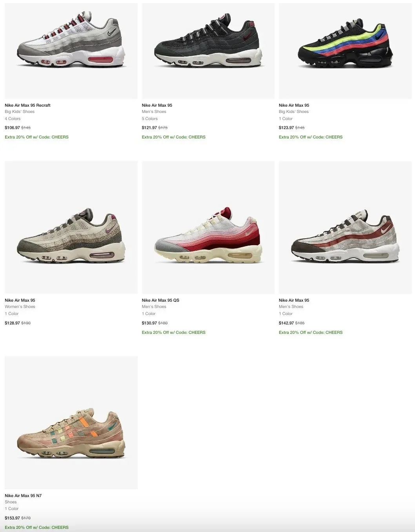Viewport: 415px width, 532px height.
Task: Open the red gradient Air Max 95 QS image
Action: (208, 227)
